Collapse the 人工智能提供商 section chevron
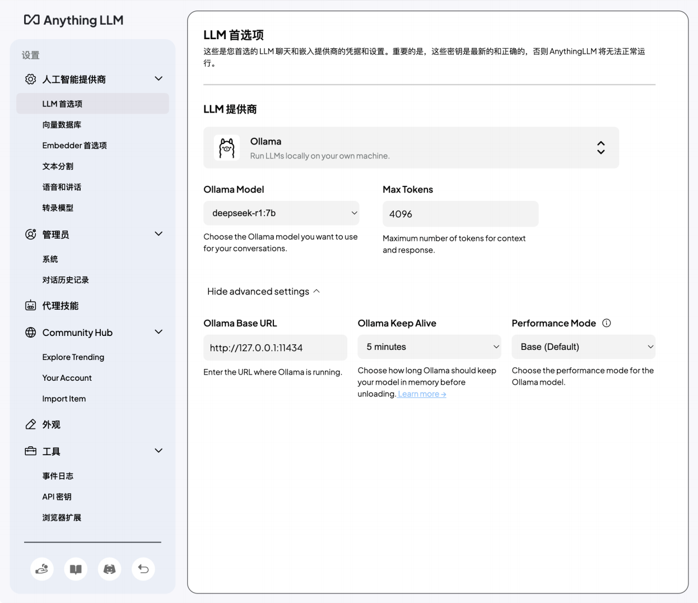The width and height of the screenshot is (698, 603). tap(159, 78)
